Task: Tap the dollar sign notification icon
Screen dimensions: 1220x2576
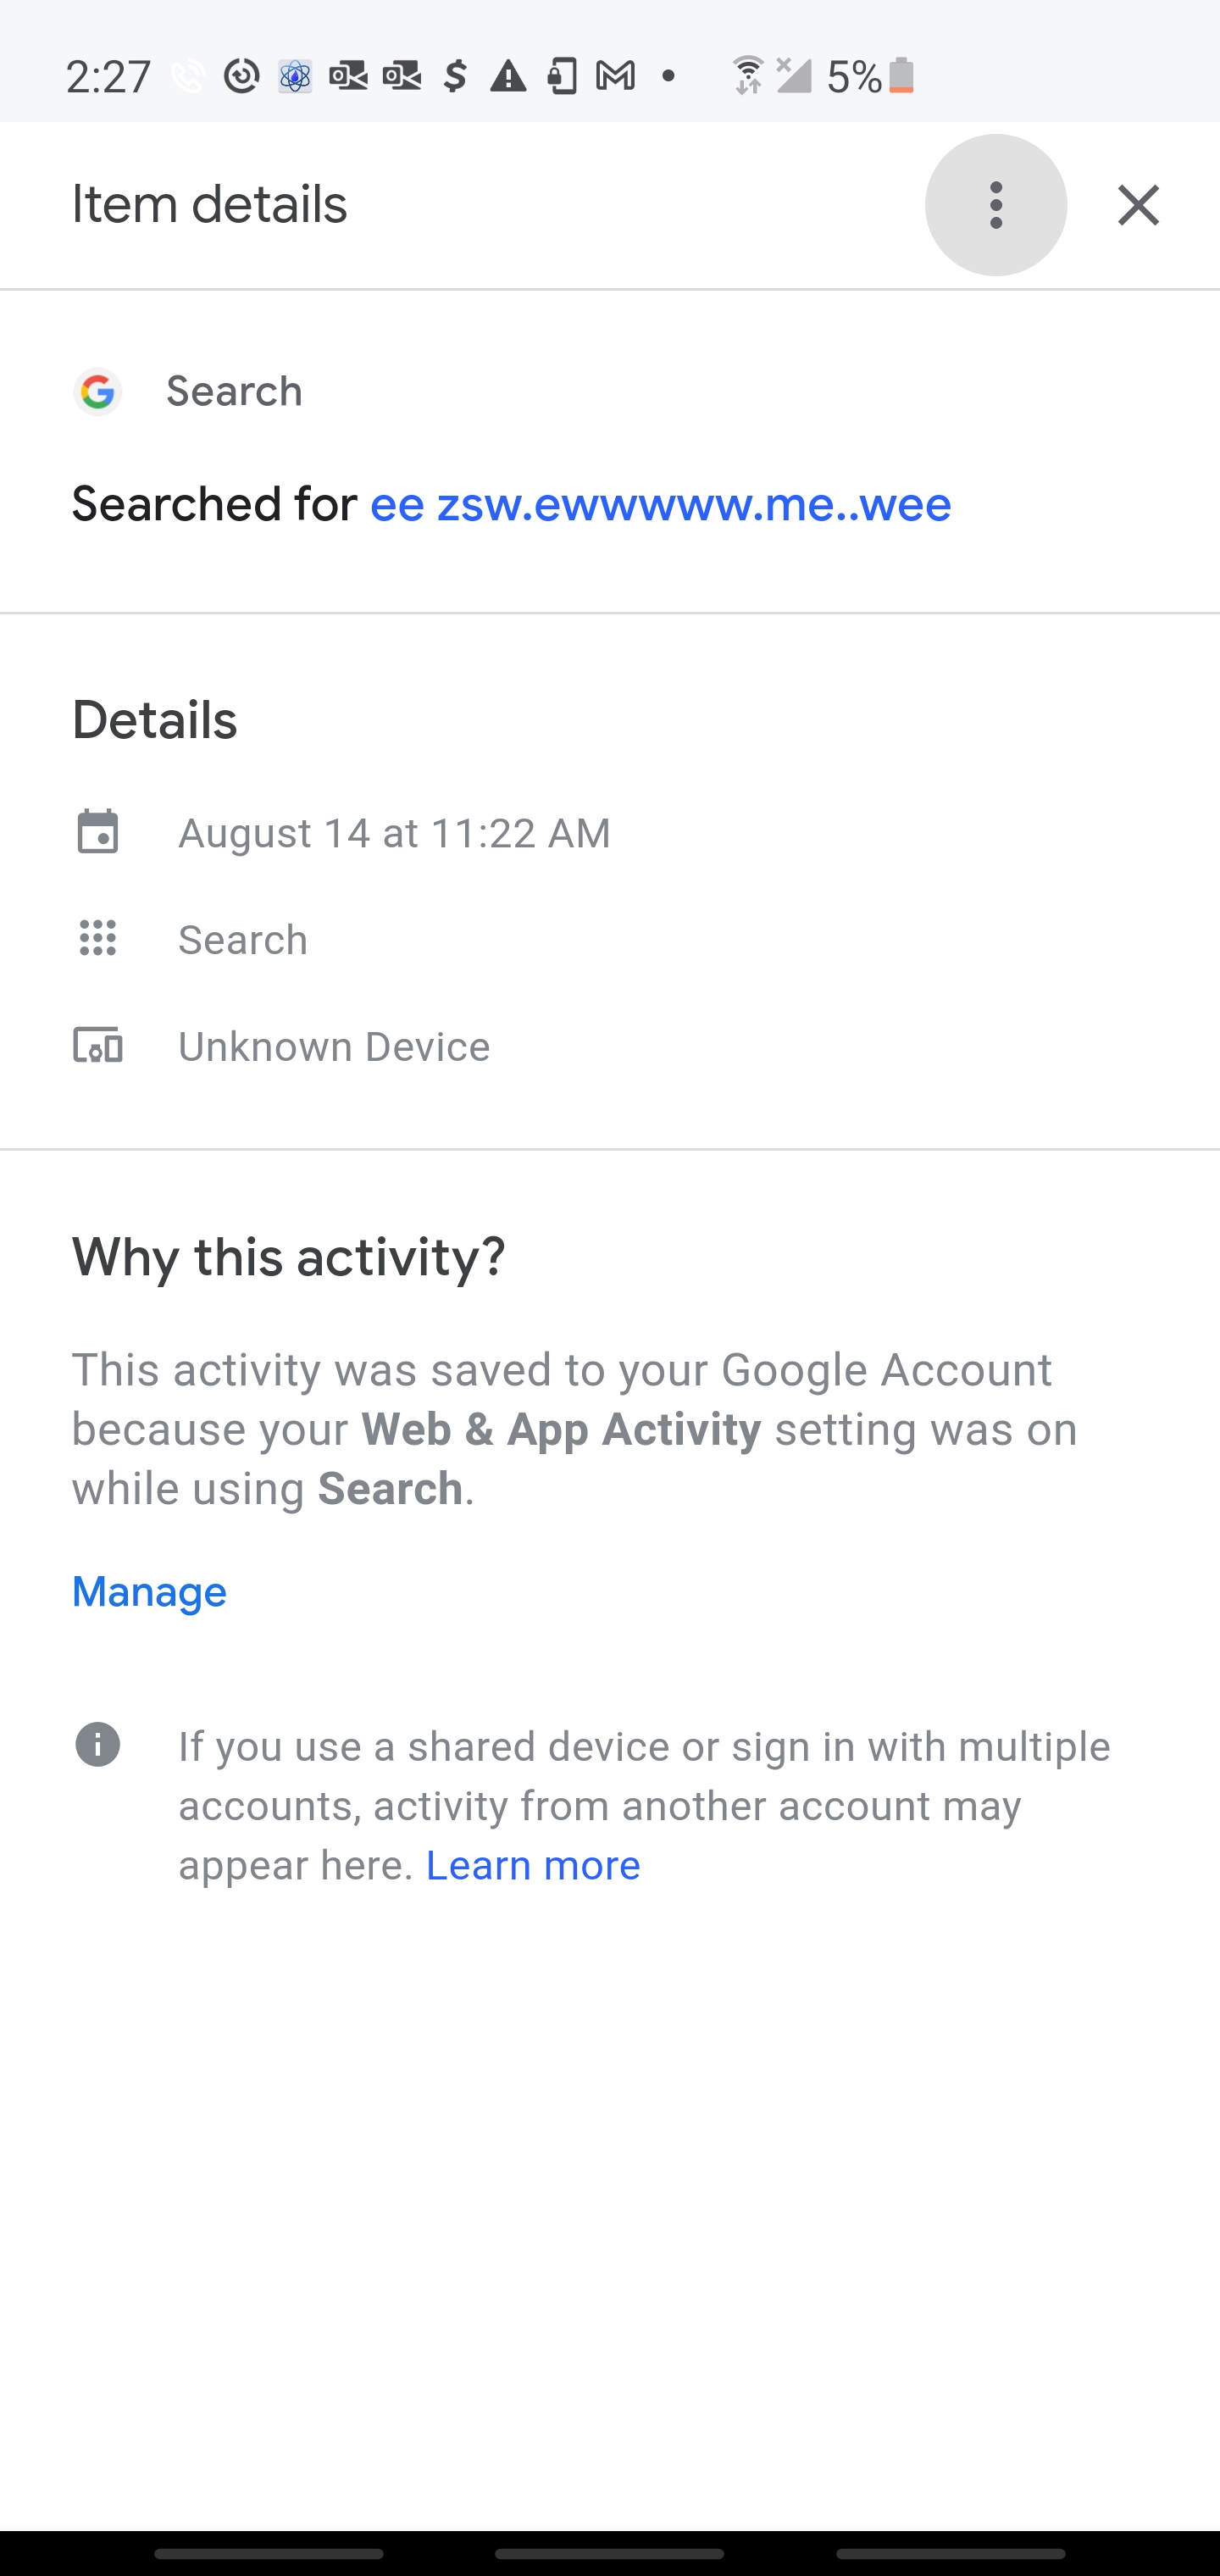Action: (455, 76)
